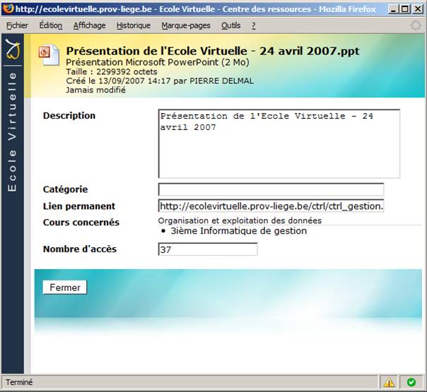Open the Édition menu
The image size is (427, 392).
pos(50,25)
